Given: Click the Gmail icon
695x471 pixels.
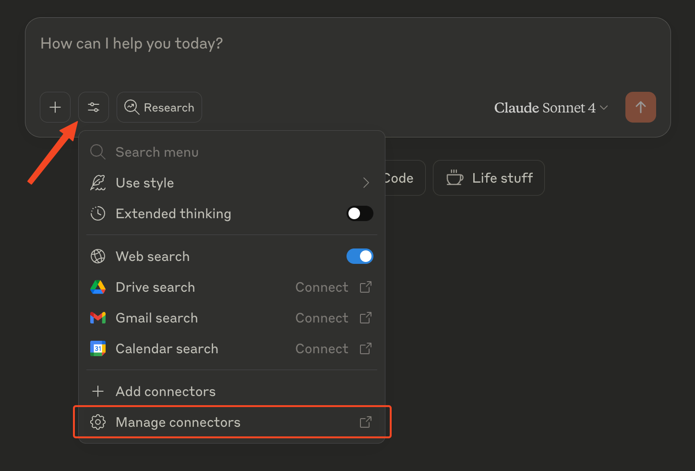Looking at the screenshot, I should pos(98,318).
